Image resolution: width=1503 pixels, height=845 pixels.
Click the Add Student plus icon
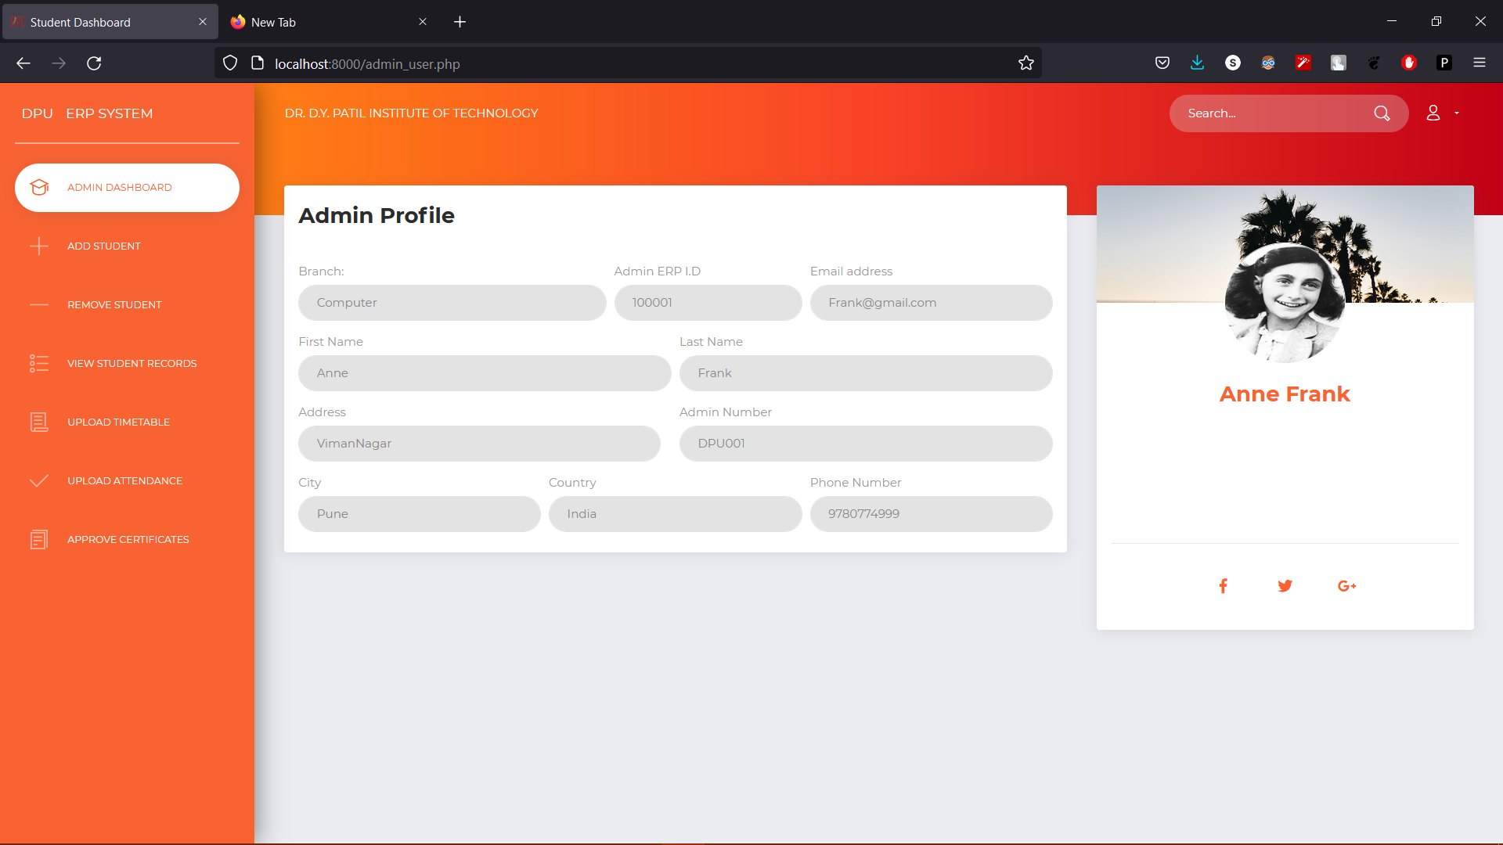pyautogui.click(x=39, y=246)
